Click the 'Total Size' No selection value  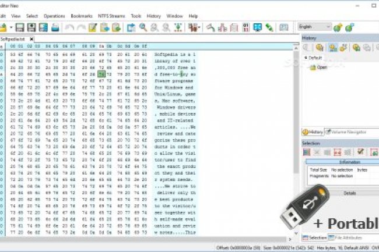coord(342,170)
